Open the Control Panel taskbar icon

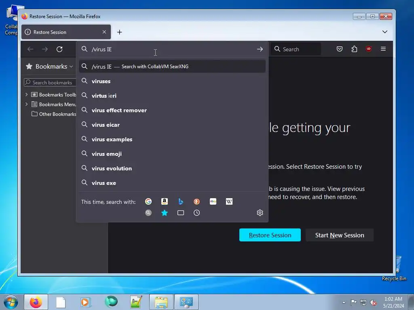click(x=186, y=302)
